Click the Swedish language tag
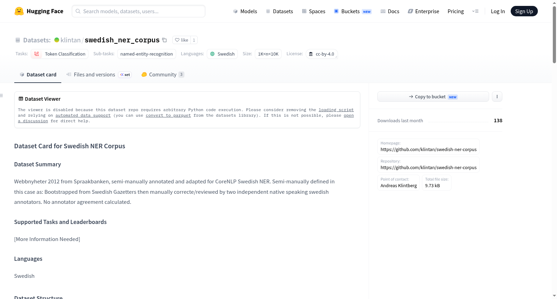 pos(222,54)
